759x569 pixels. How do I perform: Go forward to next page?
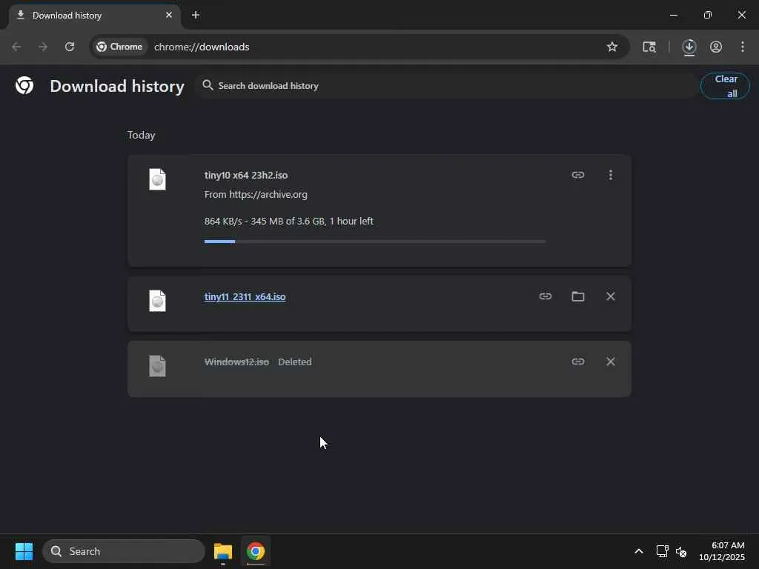pyautogui.click(x=42, y=47)
